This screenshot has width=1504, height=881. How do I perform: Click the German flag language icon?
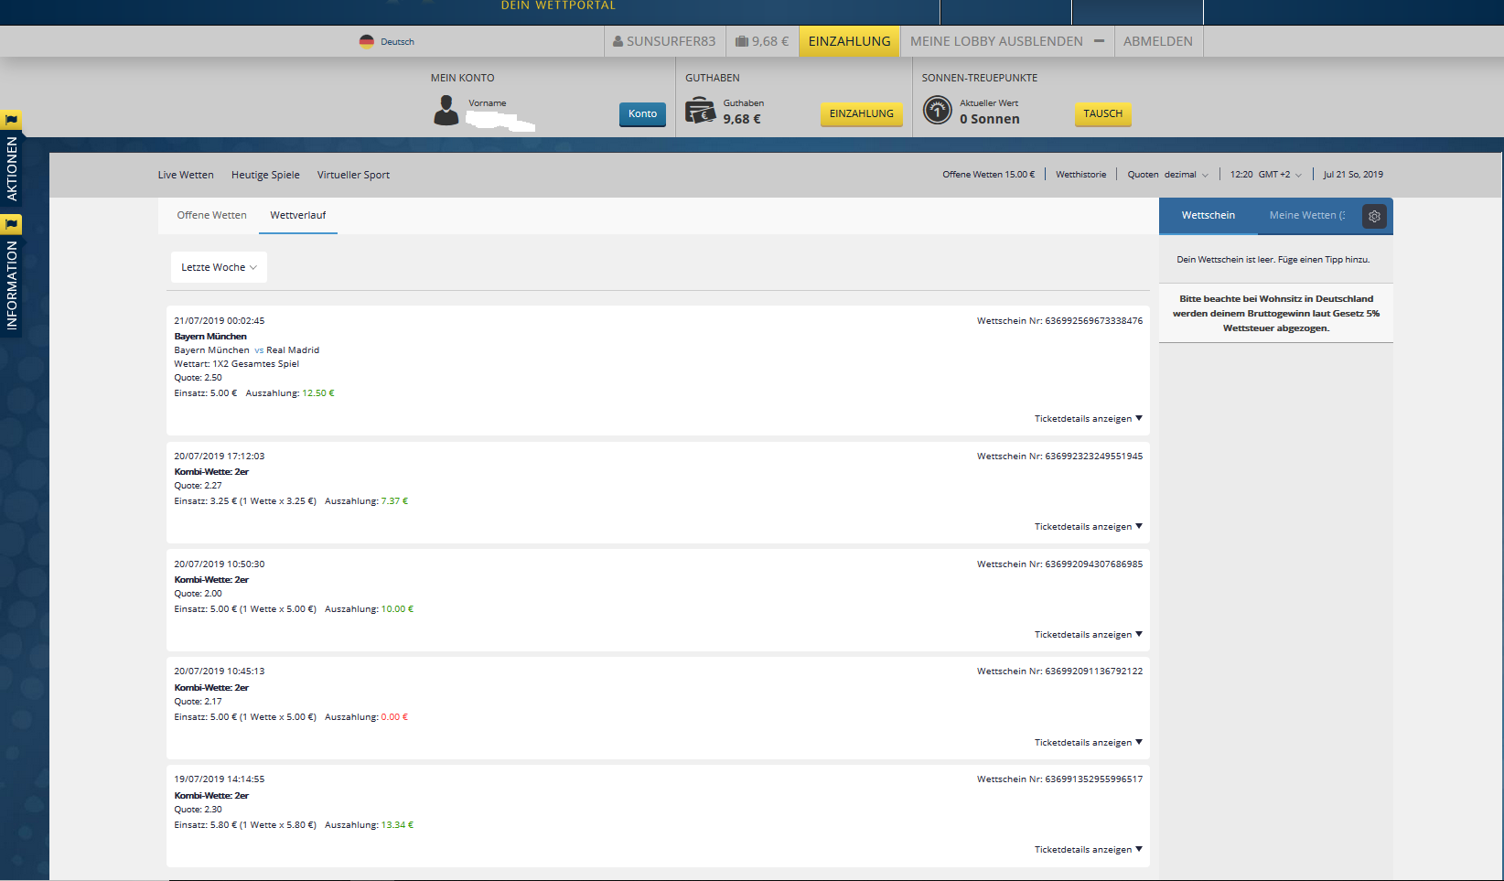click(x=367, y=41)
